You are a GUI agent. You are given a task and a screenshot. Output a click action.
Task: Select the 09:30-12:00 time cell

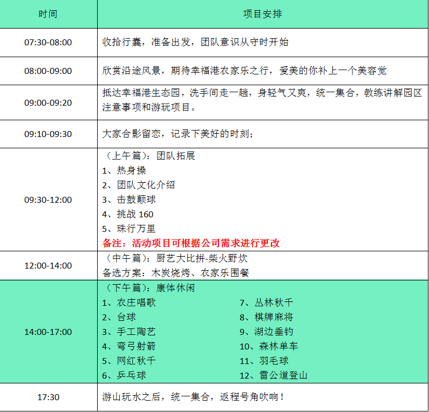(48, 200)
